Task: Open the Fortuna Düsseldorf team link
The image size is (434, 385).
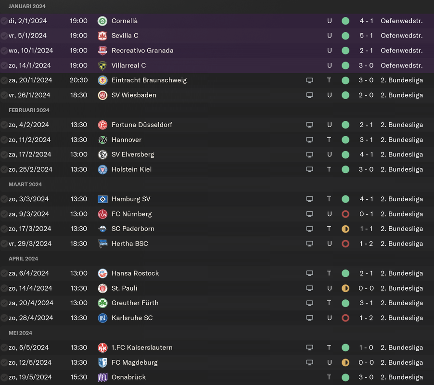Action: (142, 125)
